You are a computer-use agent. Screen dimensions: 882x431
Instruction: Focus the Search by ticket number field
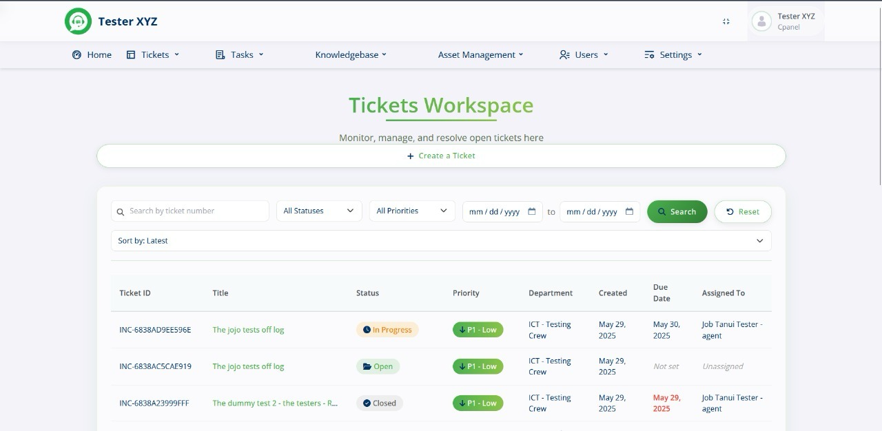[190, 211]
